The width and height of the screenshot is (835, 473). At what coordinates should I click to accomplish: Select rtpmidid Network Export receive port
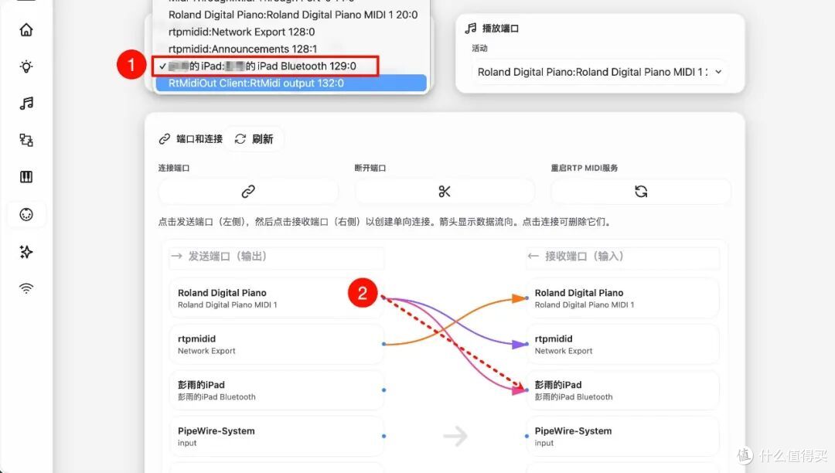pos(622,344)
